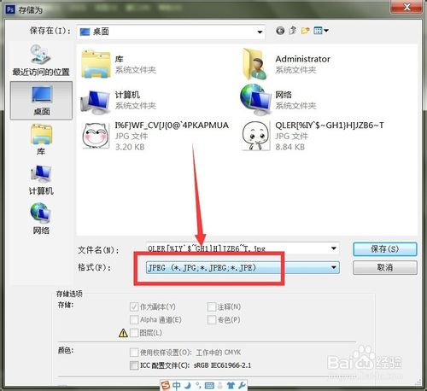427x391 pixels.
Task: Click the shirt skin icon in IME bar
Action: pyautogui.click(x=231, y=385)
